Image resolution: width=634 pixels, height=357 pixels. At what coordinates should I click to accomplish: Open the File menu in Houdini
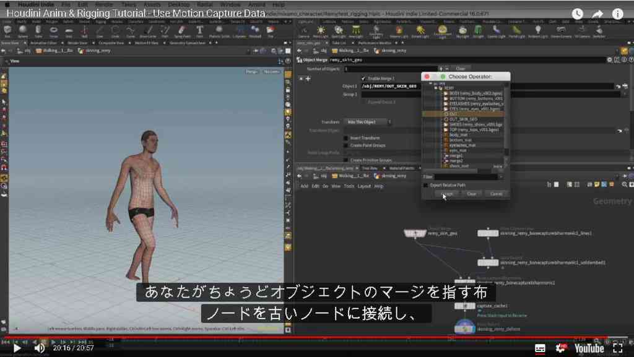pos(66,4)
